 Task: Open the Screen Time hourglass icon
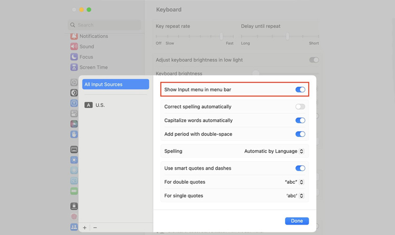74,67
